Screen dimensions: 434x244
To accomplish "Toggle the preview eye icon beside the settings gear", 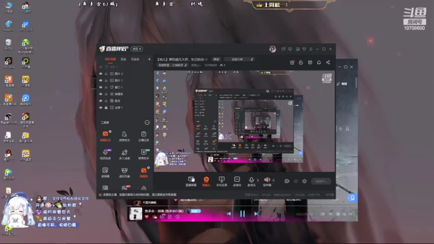I will point(296,181).
